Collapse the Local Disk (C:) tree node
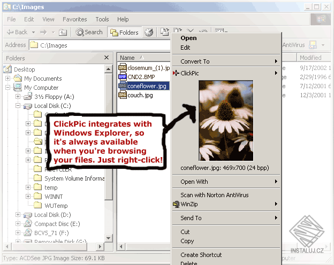The height and width of the screenshot is (265, 334). tap(18, 106)
